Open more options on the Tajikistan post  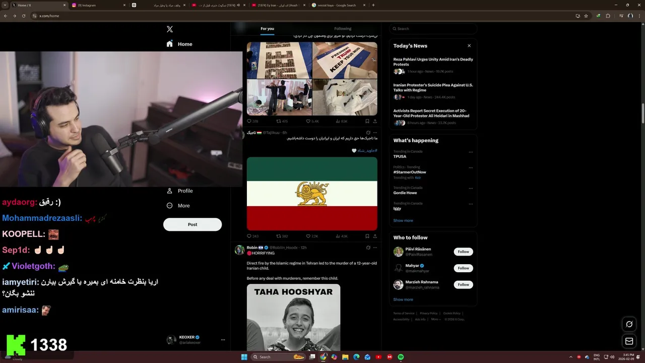374,133
